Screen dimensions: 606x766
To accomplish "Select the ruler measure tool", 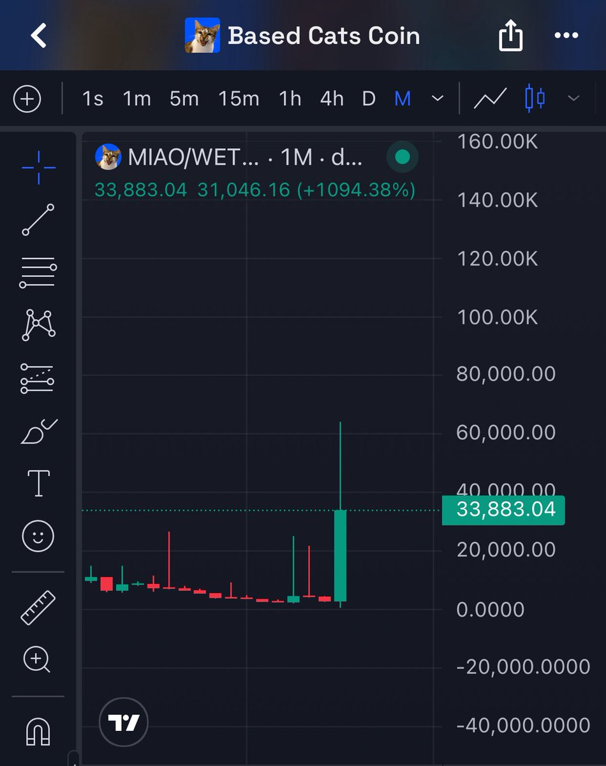I will click(x=38, y=607).
